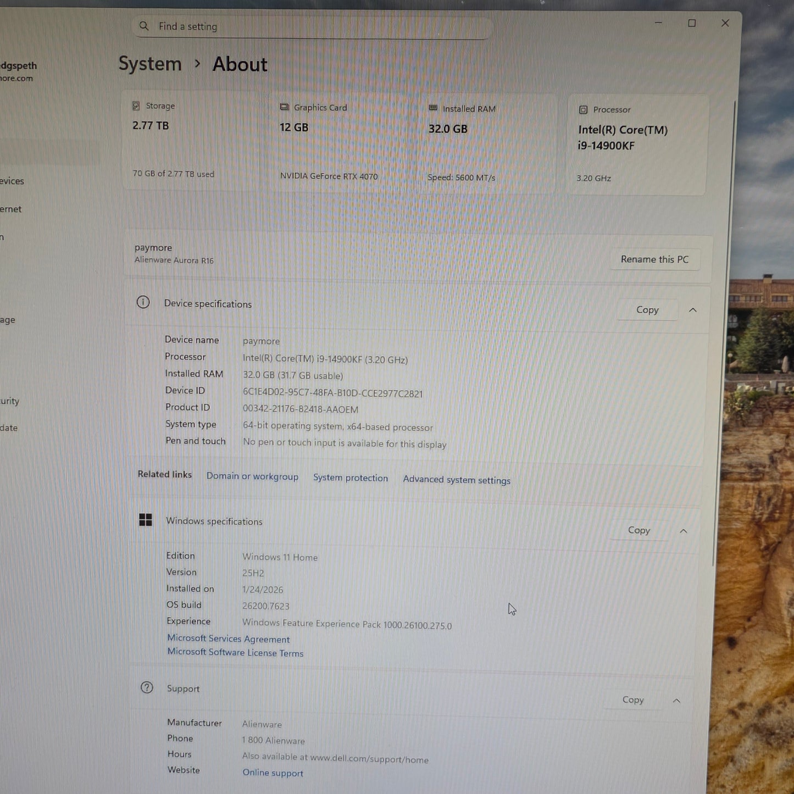Copy the Device specifications
794x794 pixels.
[647, 309]
